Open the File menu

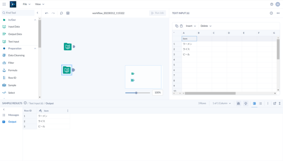[27, 4]
